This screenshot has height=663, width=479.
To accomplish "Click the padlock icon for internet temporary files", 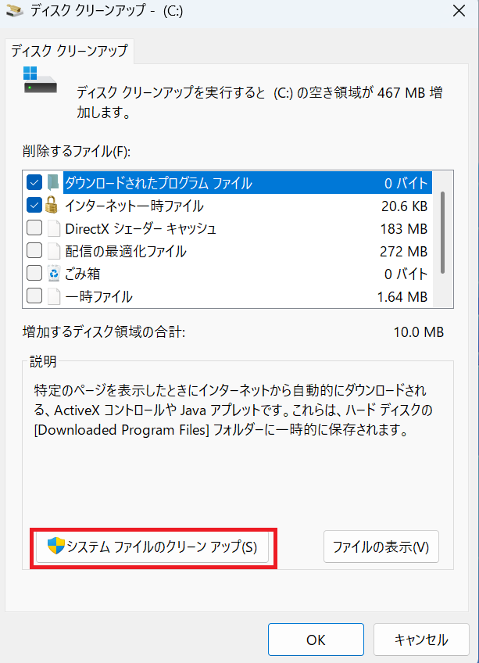I will 52,206.
